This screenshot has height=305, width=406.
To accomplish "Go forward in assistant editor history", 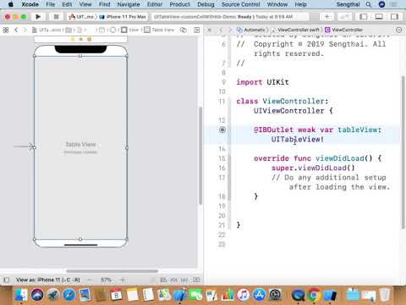I will click(x=230, y=30).
